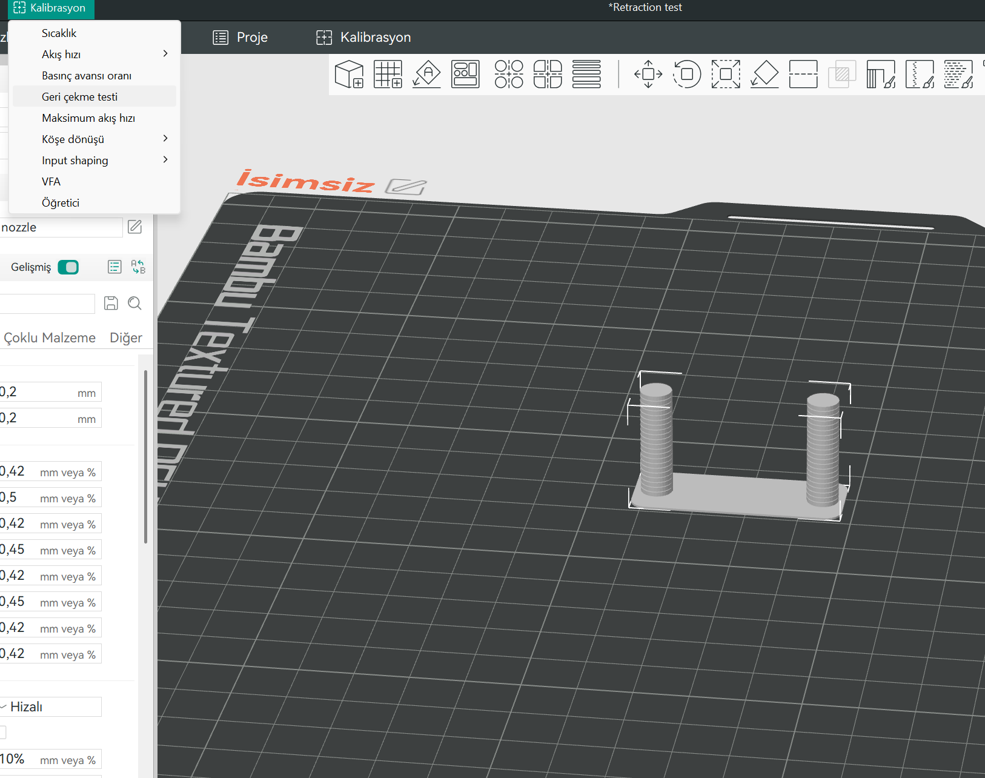
Task: Switch to the Proje tab
Action: point(240,38)
